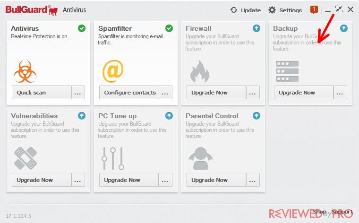Click the Backup blue upgrade arrow
The image size is (359, 223).
(x=344, y=28)
